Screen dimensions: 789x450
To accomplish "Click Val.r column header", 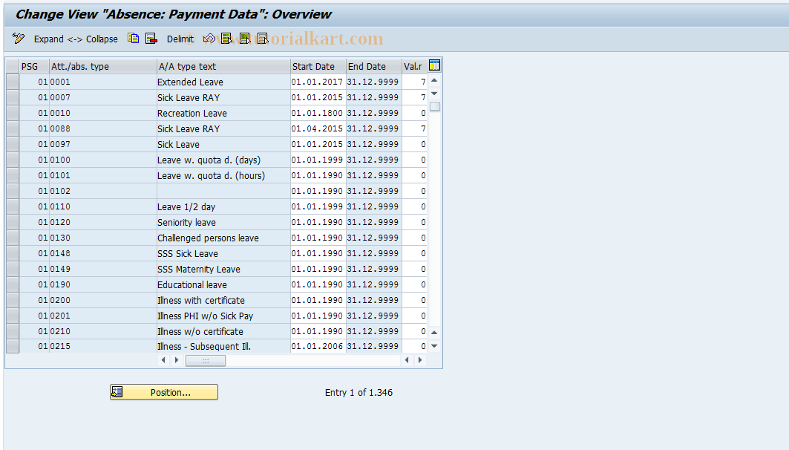I will (x=414, y=66).
